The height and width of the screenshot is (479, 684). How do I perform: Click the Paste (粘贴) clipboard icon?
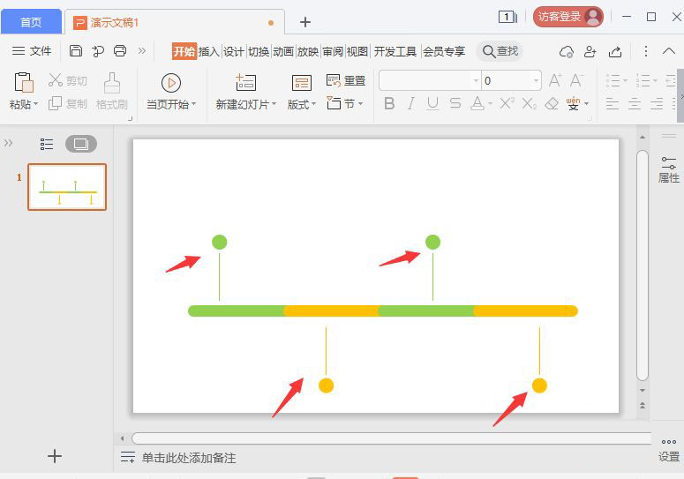pos(24,83)
